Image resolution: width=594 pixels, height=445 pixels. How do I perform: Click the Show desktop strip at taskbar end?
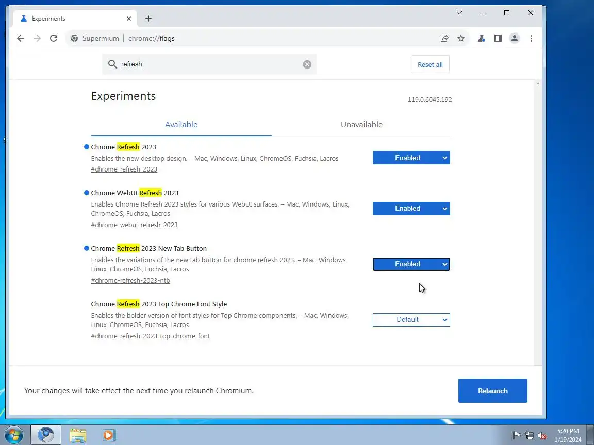pos(590,435)
